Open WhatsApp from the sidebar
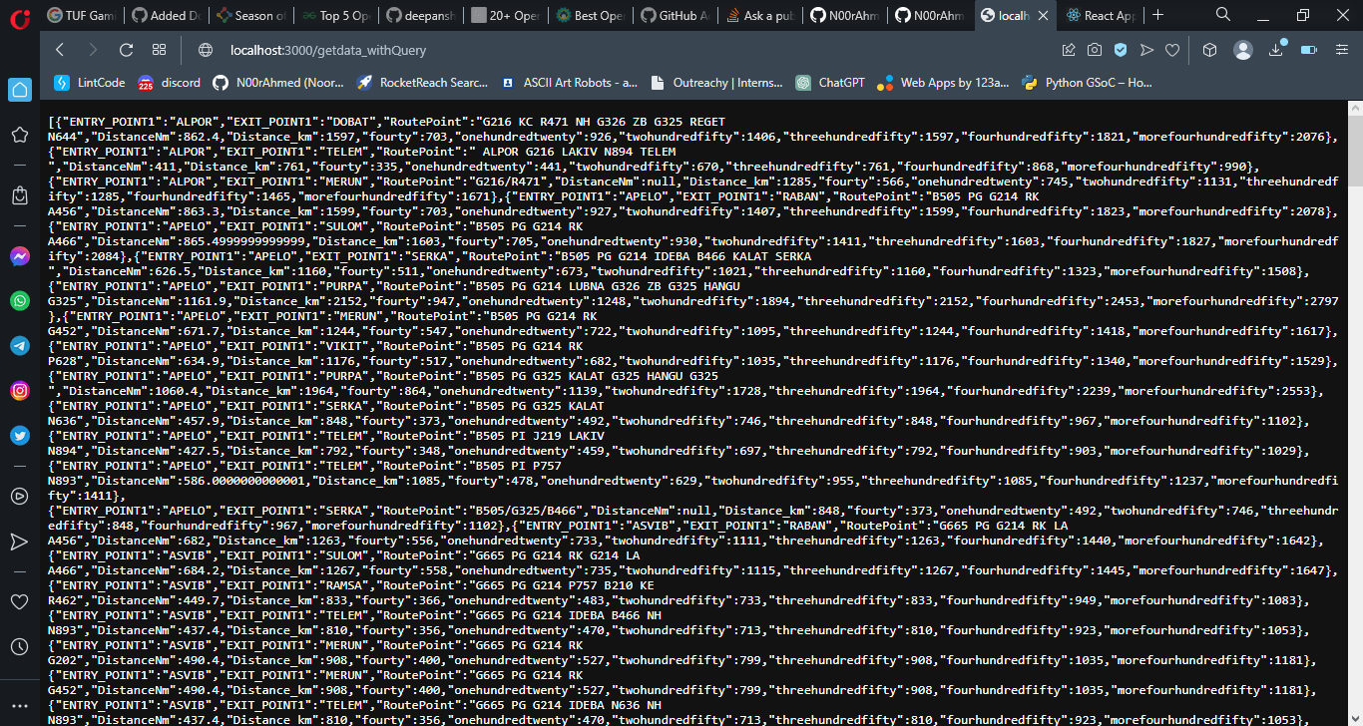1363x726 pixels. [x=19, y=300]
